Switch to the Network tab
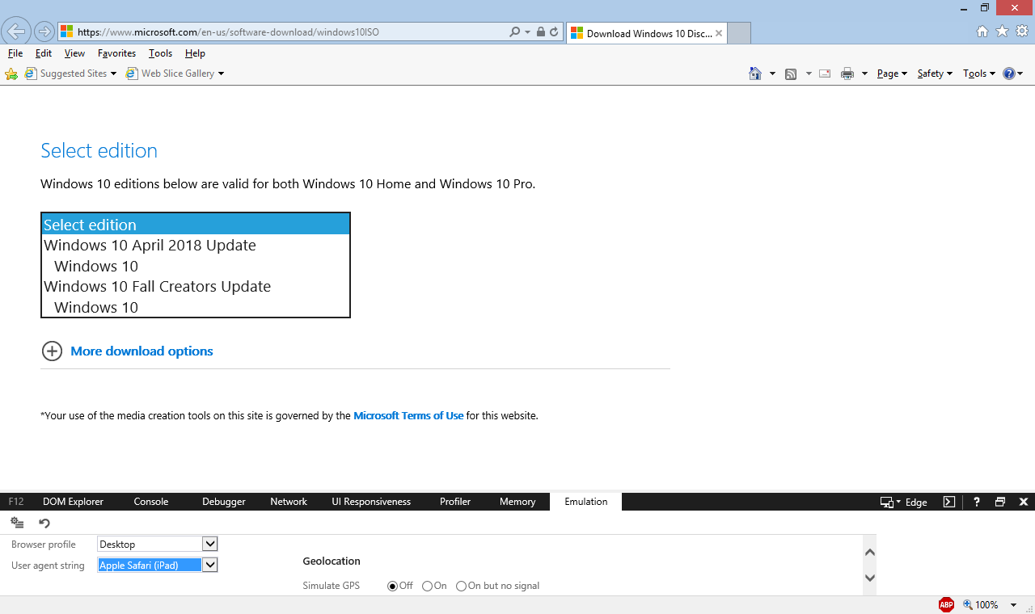 coord(289,502)
